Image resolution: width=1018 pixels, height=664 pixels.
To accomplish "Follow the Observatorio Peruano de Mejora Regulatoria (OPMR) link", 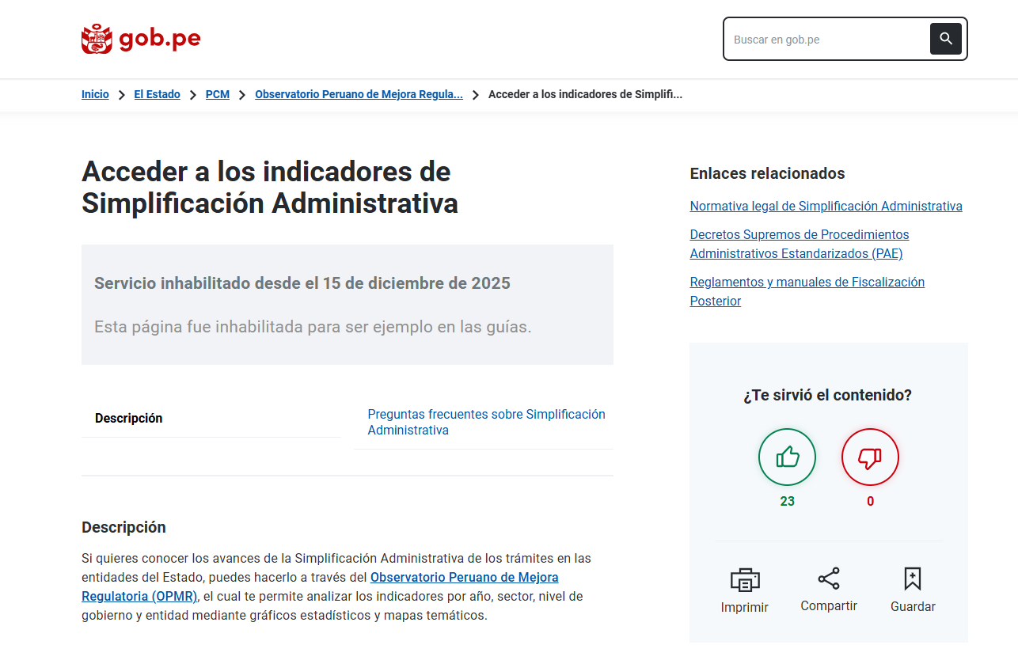I will coord(464,577).
